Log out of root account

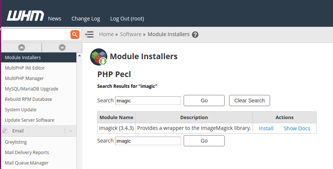click(x=127, y=19)
